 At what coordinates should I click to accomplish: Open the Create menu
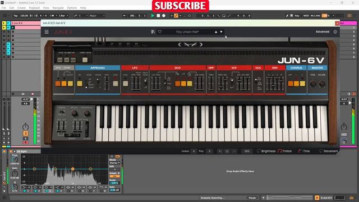[21, 8]
